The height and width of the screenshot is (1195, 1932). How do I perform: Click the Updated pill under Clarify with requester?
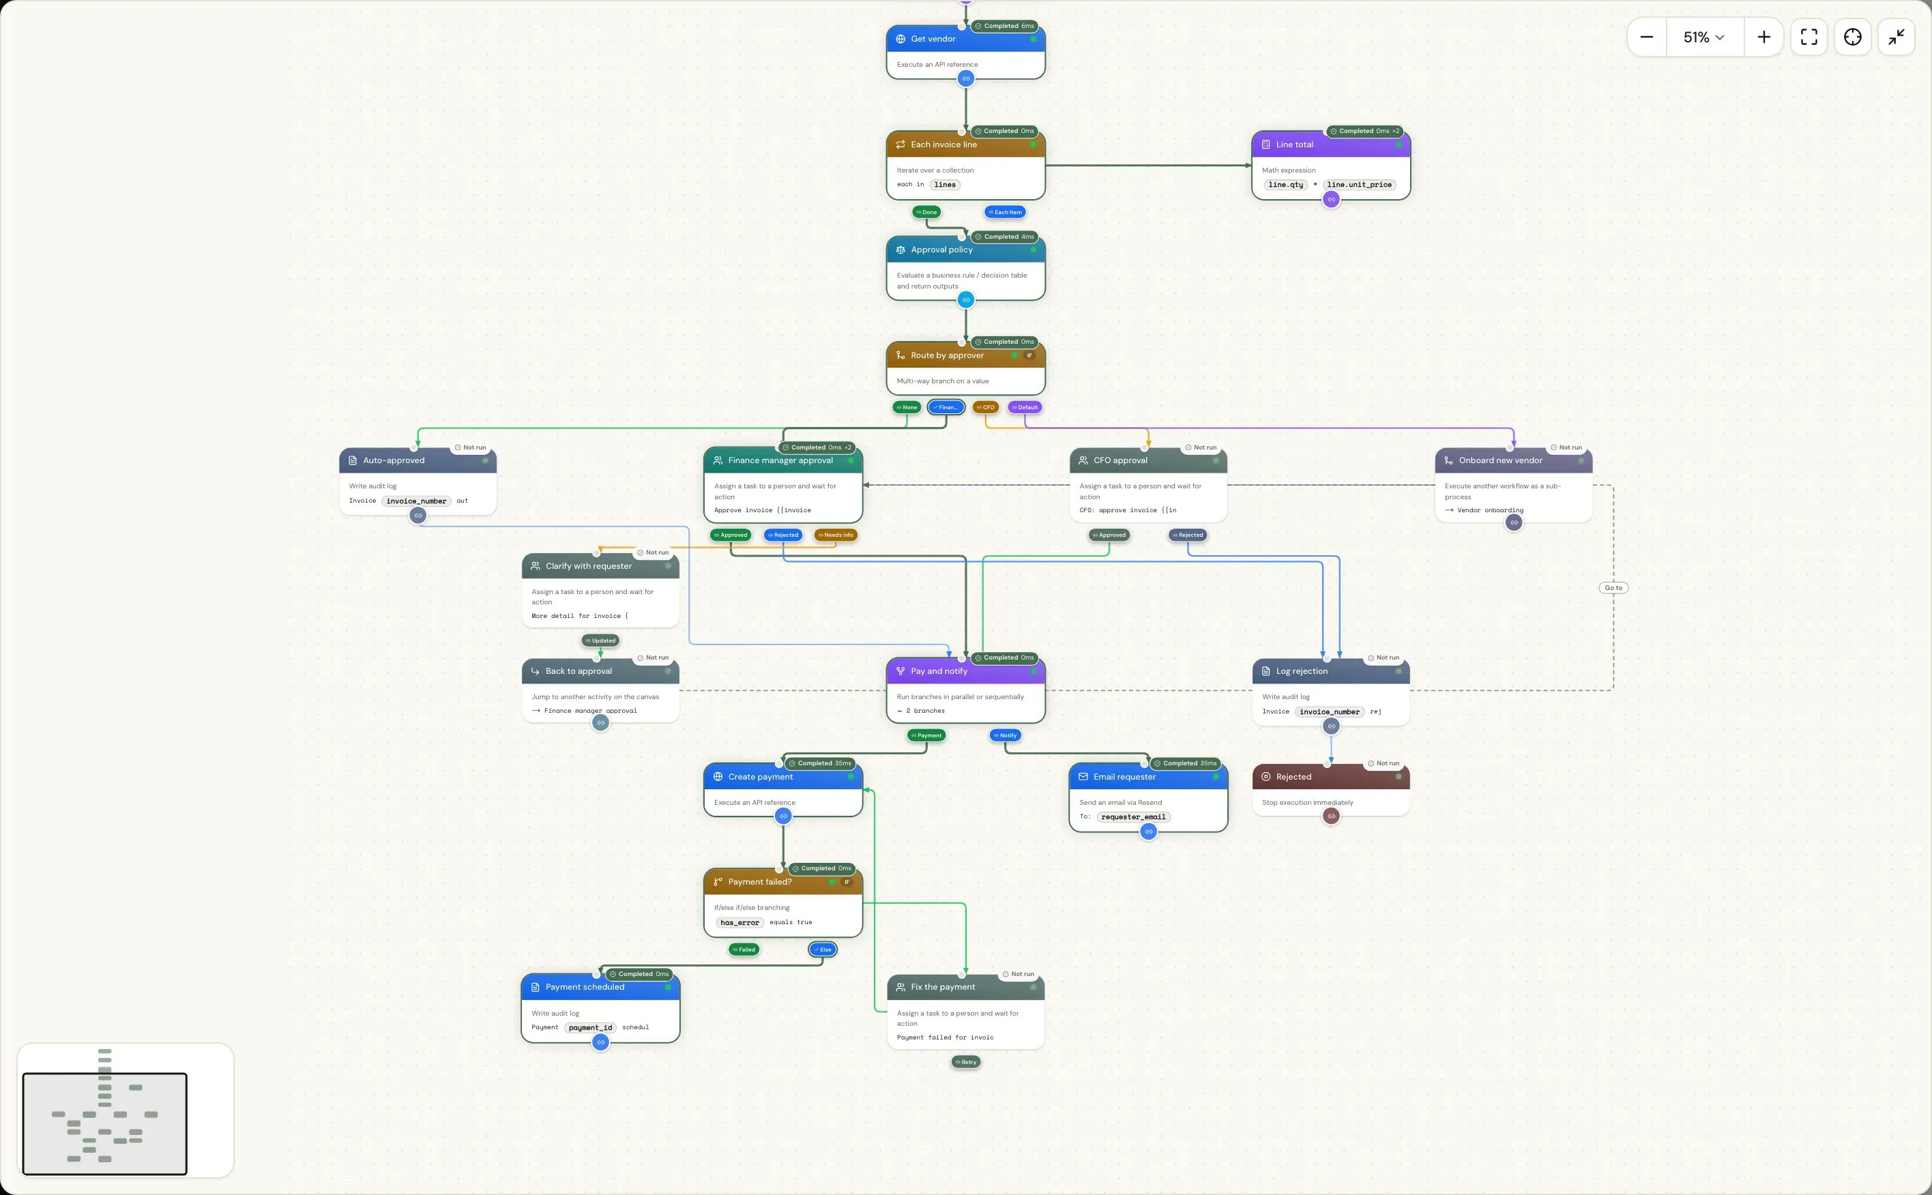(600, 641)
